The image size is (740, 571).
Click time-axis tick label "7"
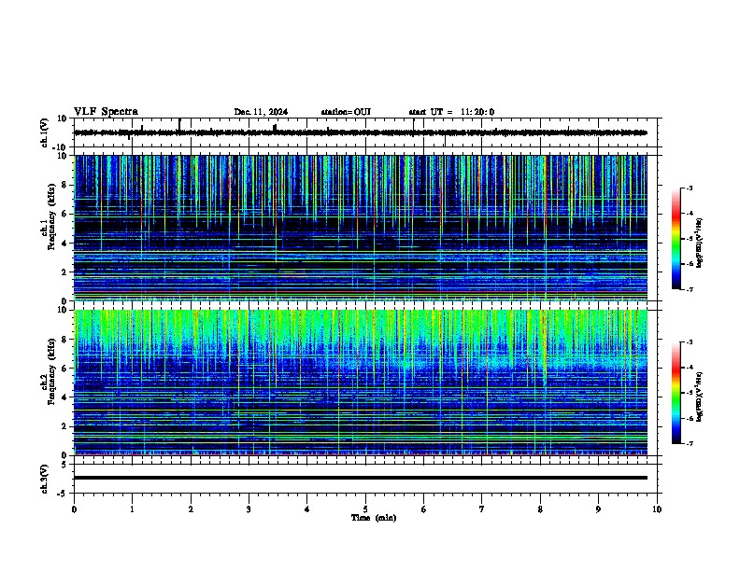click(x=482, y=509)
